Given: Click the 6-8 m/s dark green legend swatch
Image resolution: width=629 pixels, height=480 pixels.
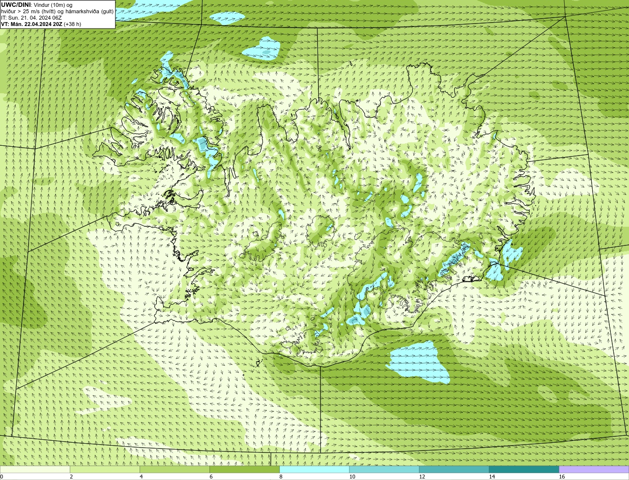Looking at the screenshot, I should point(245,469).
